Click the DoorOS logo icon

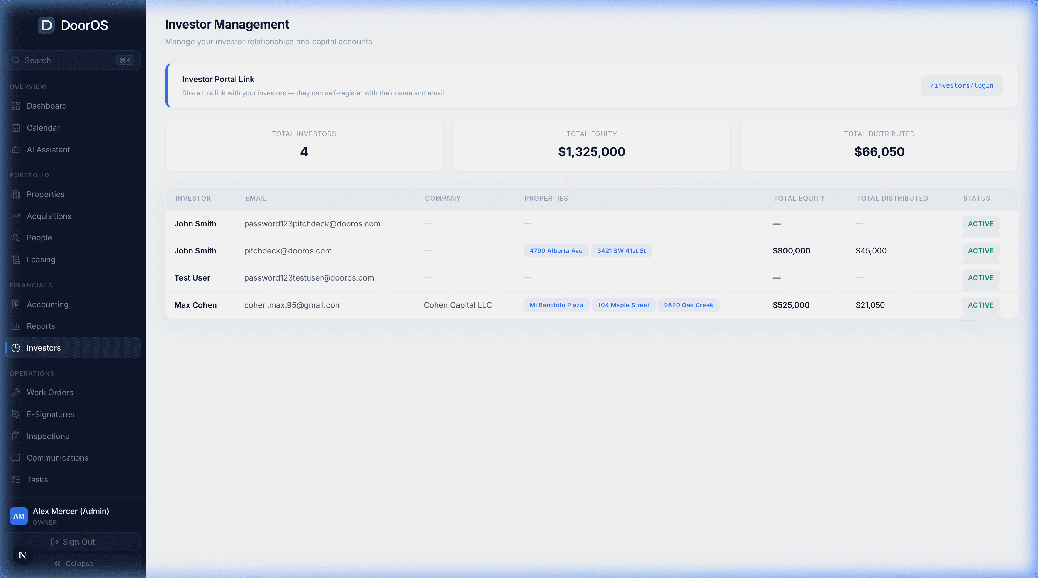(46, 25)
